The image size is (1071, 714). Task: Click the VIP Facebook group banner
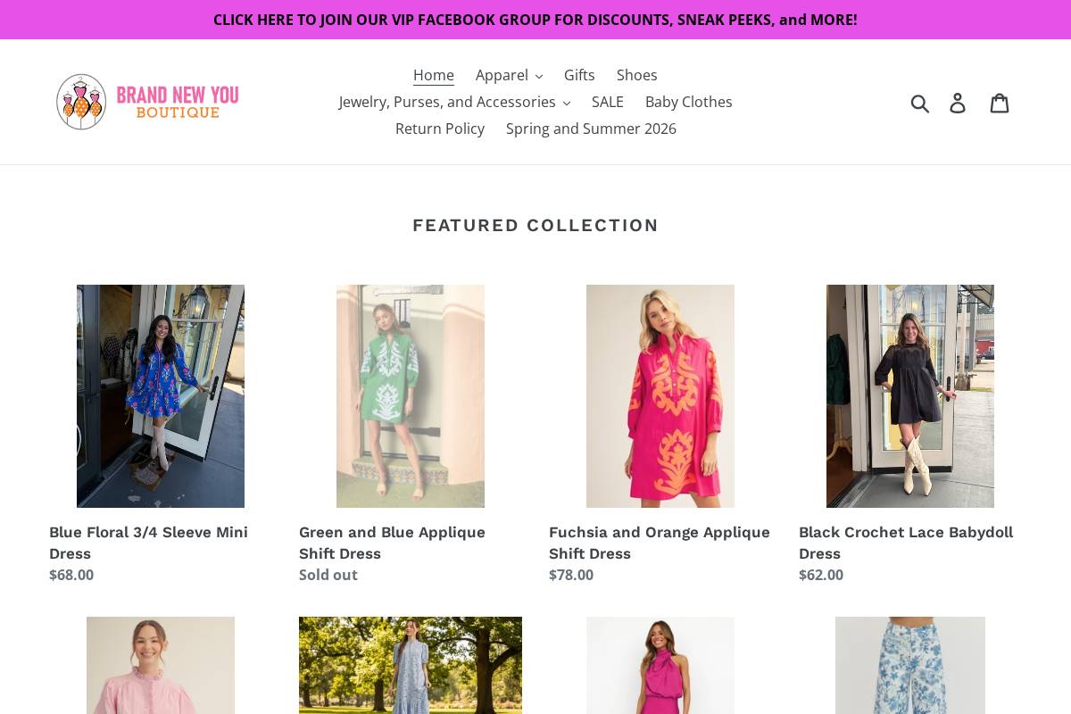click(535, 20)
